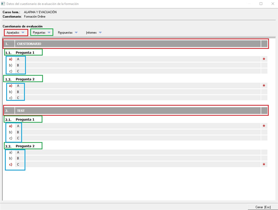Open the Respuestas dropdown menu
The image size is (278, 210).
pyautogui.click(x=68, y=33)
